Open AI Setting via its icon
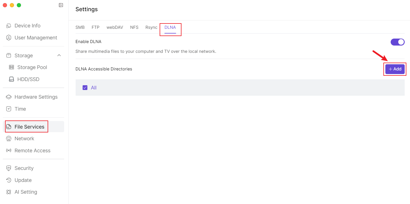Image resolution: width=410 pixels, height=204 pixels. click(9, 192)
